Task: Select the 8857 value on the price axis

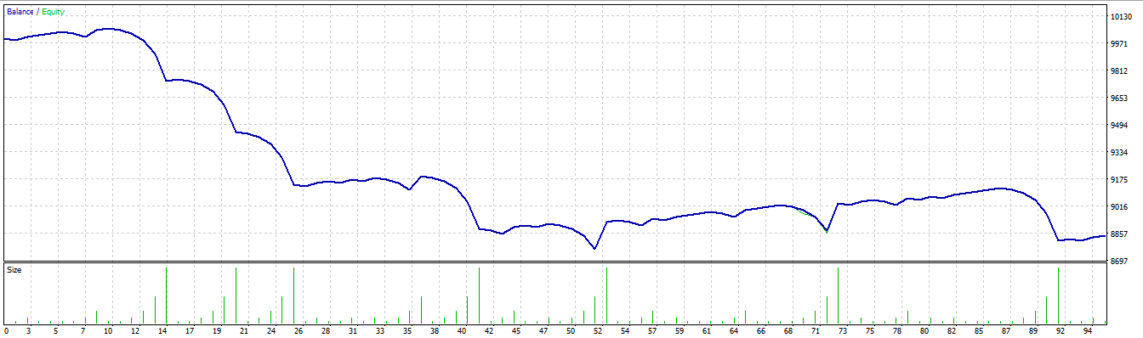Action: (1118, 234)
